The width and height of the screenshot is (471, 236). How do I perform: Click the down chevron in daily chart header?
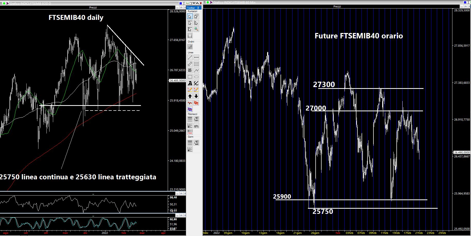[x=194, y=3]
